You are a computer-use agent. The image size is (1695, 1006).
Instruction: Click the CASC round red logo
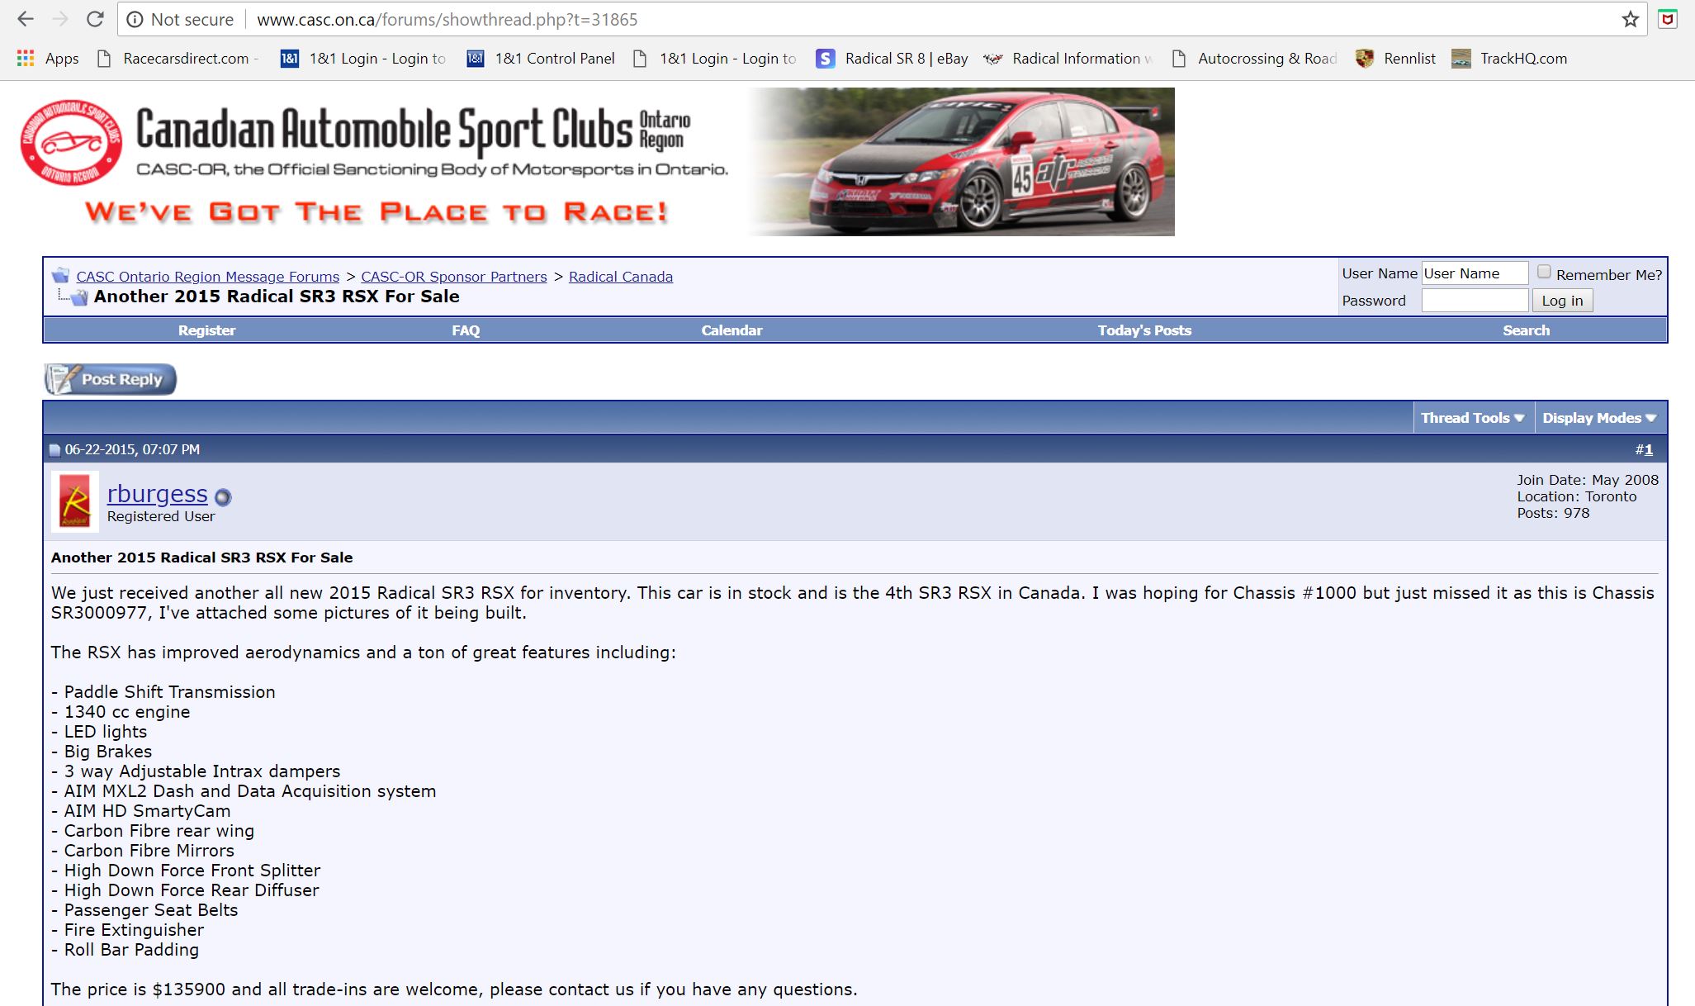coord(71,143)
